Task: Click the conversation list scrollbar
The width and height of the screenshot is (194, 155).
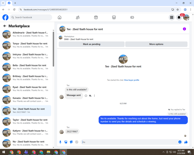Action: [54, 49]
